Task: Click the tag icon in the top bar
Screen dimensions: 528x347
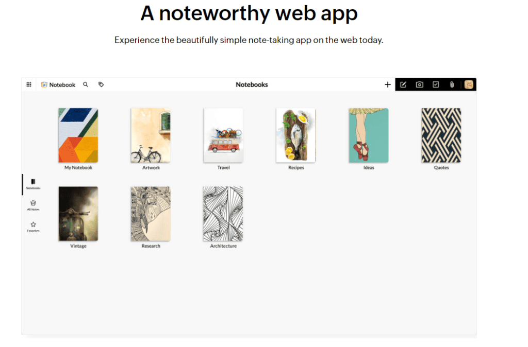Action: point(101,84)
